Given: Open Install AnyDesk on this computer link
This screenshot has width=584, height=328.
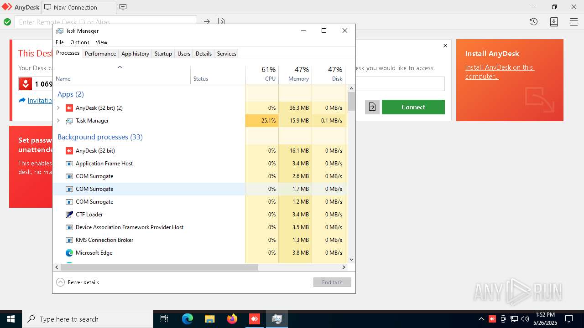Looking at the screenshot, I should click(500, 72).
